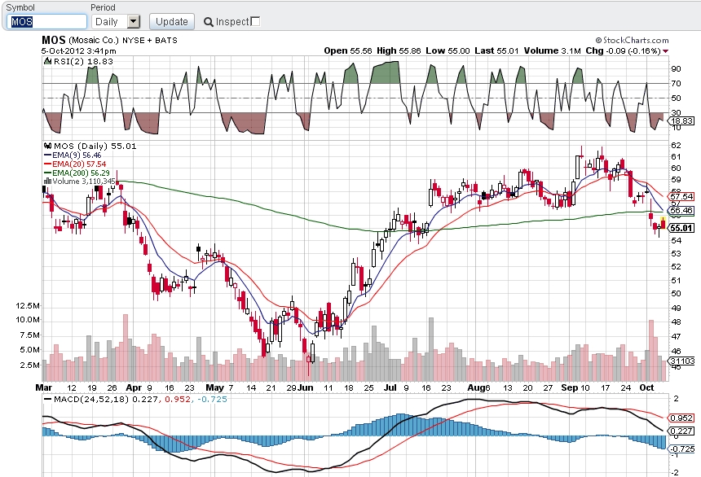Click the red down-arrow change indicator

(x=666, y=51)
